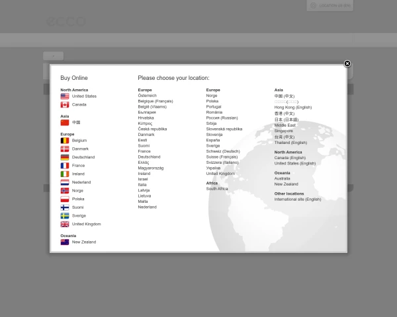Select Italia location
This screenshot has height=317, width=397.
click(x=142, y=184)
